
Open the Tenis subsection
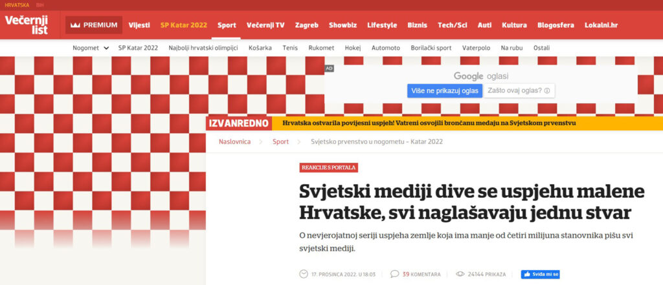coord(290,48)
